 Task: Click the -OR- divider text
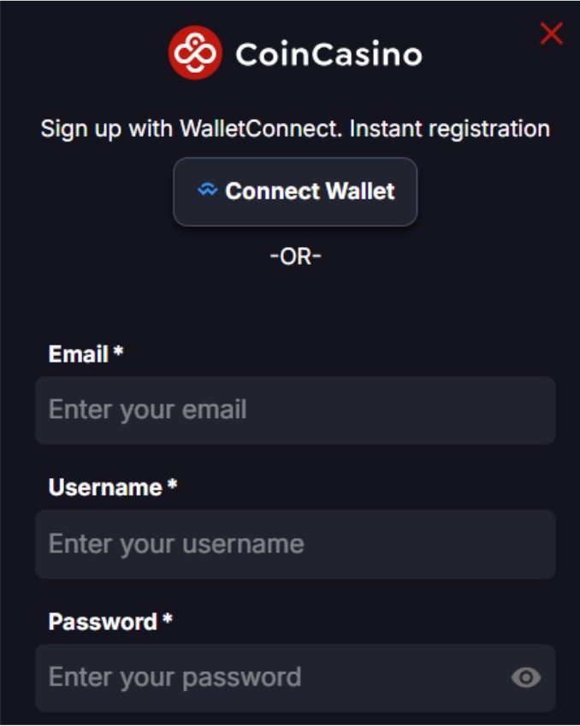click(x=295, y=257)
